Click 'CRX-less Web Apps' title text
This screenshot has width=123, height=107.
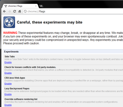pos(15,78)
